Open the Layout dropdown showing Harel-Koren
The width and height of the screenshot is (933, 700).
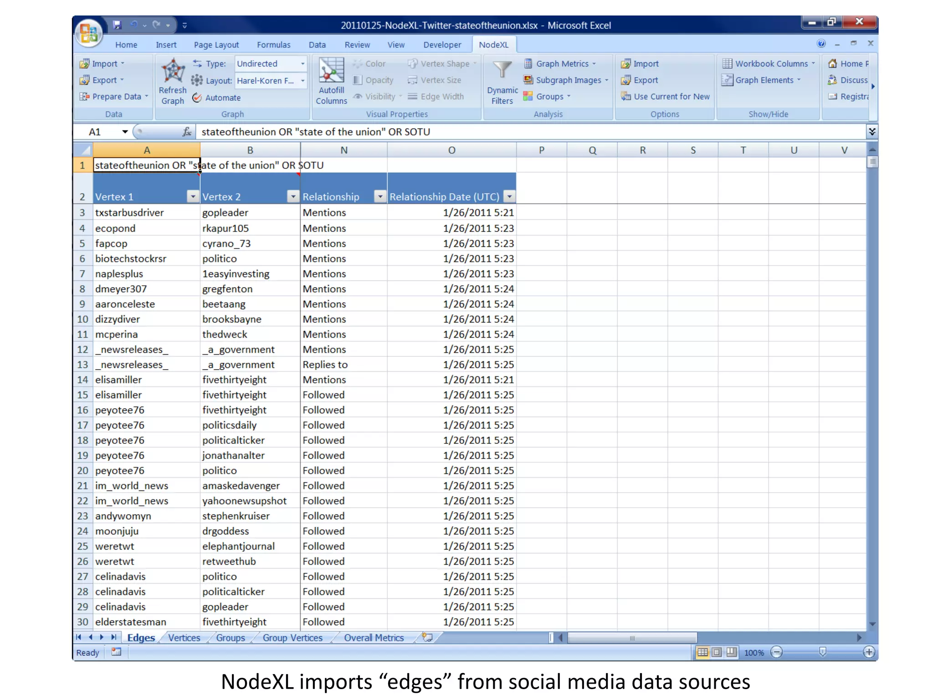(302, 81)
